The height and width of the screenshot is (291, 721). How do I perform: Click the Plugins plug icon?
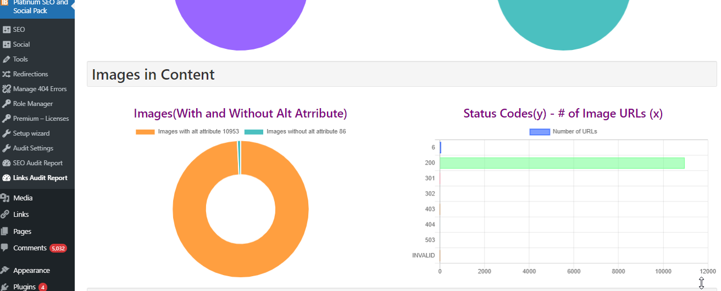coord(5,287)
